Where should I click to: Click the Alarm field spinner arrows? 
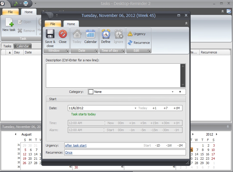point(104,130)
